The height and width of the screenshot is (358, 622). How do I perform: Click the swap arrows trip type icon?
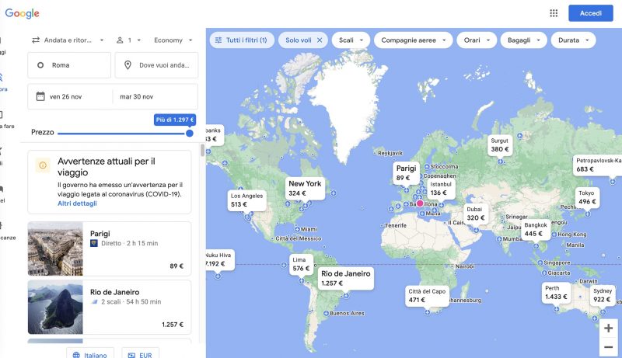click(36, 40)
